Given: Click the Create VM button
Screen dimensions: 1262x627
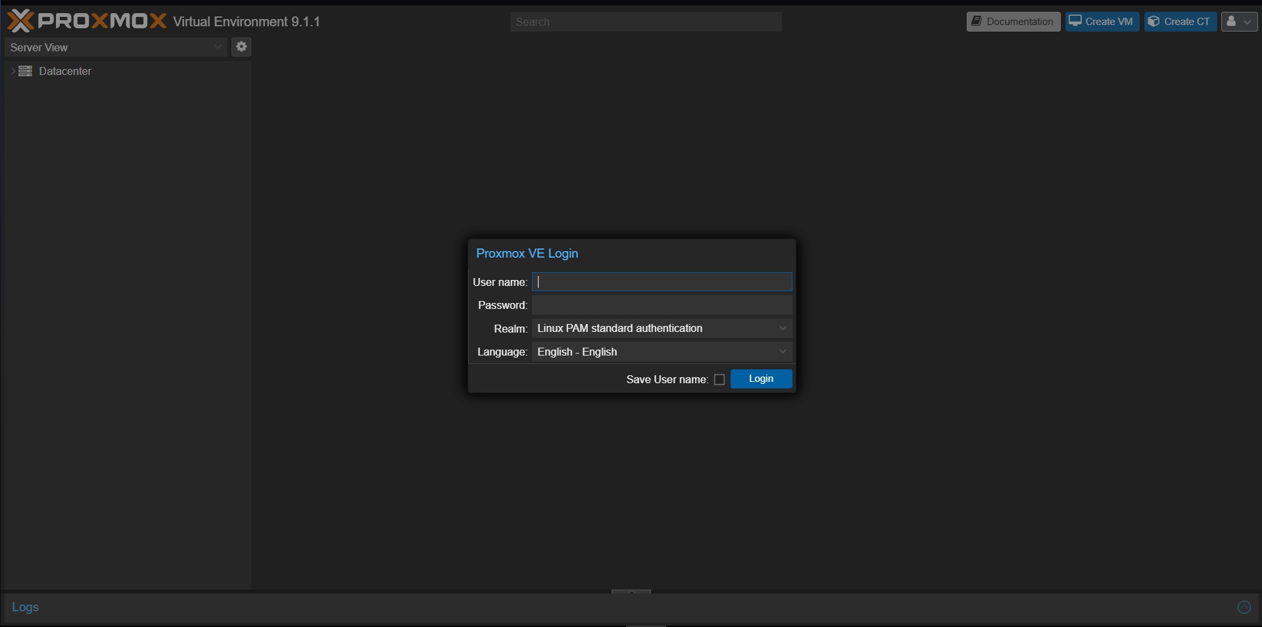Looking at the screenshot, I should tap(1102, 22).
